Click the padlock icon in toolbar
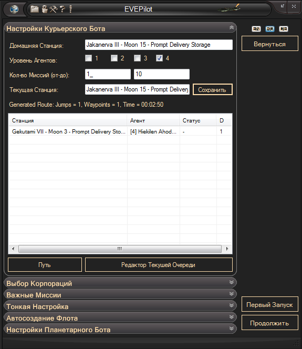302x349 pixels. [45, 9]
